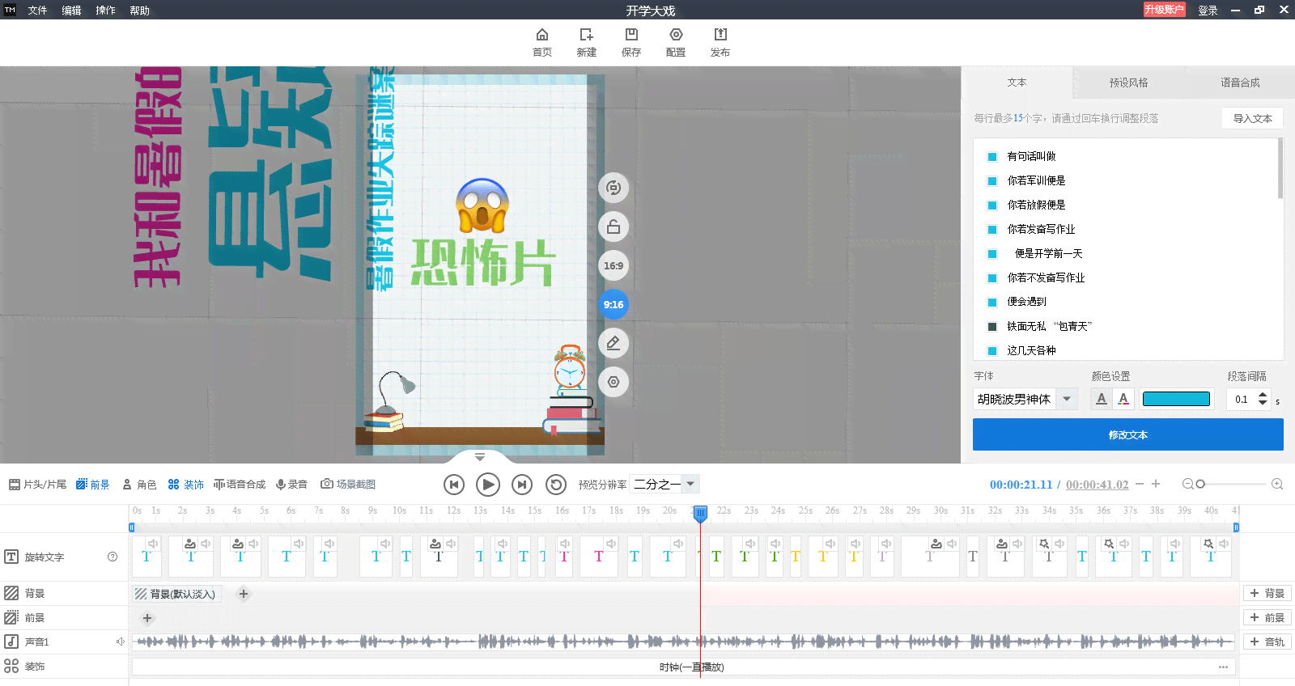Screen dimensions: 1295x686
Task: Open the 操作 menu
Action: [x=105, y=11]
